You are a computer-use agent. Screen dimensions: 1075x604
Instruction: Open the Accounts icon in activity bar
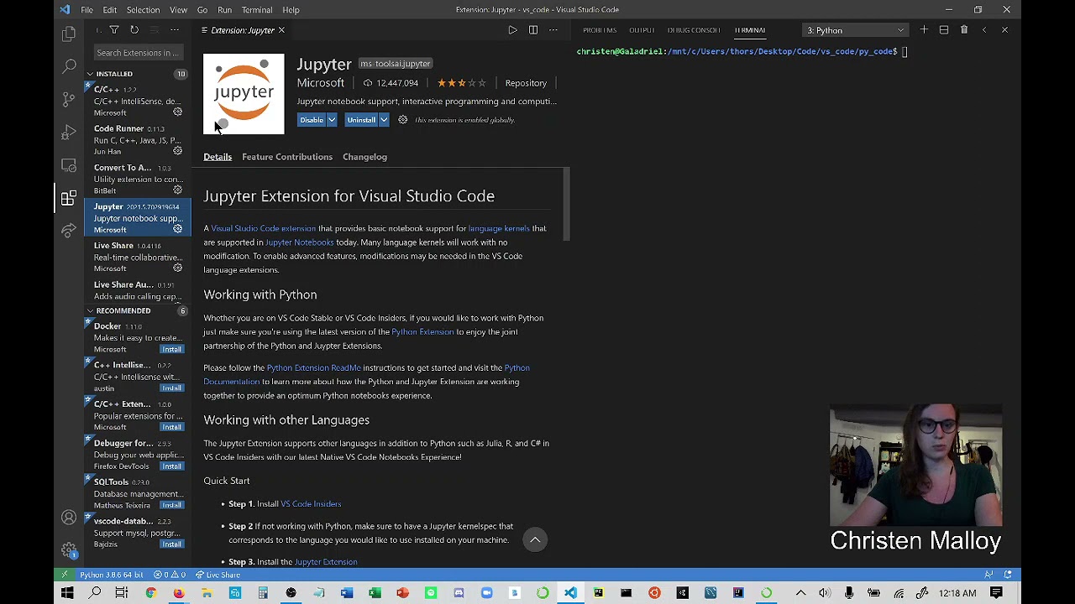(69, 518)
